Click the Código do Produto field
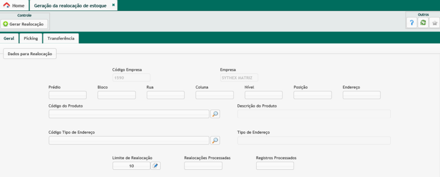 click(x=129, y=114)
